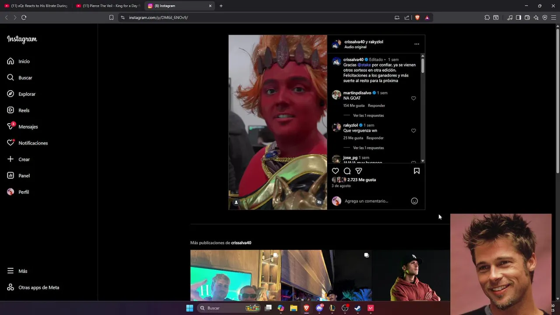Click the Instagram logo
This screenshot has width=560, height=315.
22,39
